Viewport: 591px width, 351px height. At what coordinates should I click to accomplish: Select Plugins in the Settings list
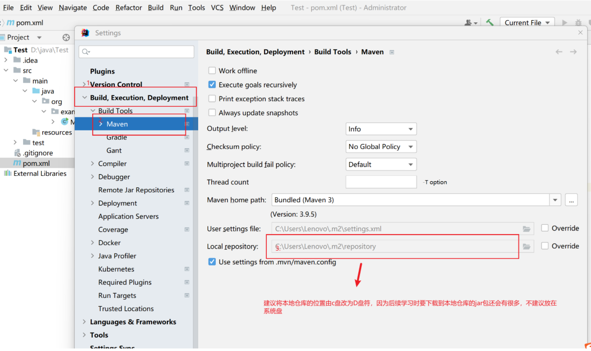102,71
